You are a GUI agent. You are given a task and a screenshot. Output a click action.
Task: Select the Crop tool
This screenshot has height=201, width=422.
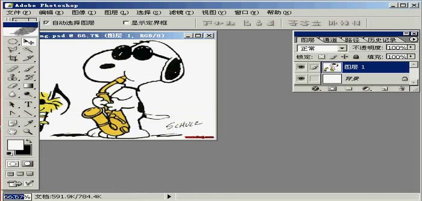13,58
